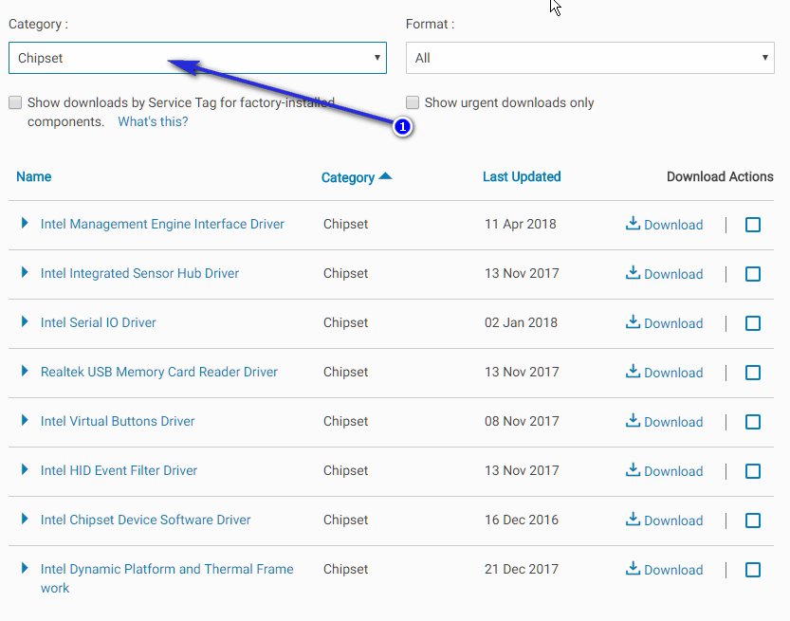This screenshot has height=621, width=790.
Task: Open the Format dropdown showing All
Action: point(590,58)
